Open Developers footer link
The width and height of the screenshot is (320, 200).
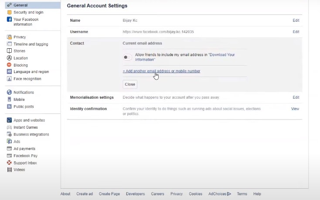[136, 194]
